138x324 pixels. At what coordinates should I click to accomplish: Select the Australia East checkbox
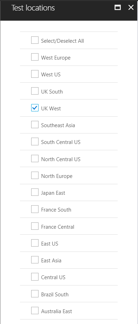tap(35, 311)
